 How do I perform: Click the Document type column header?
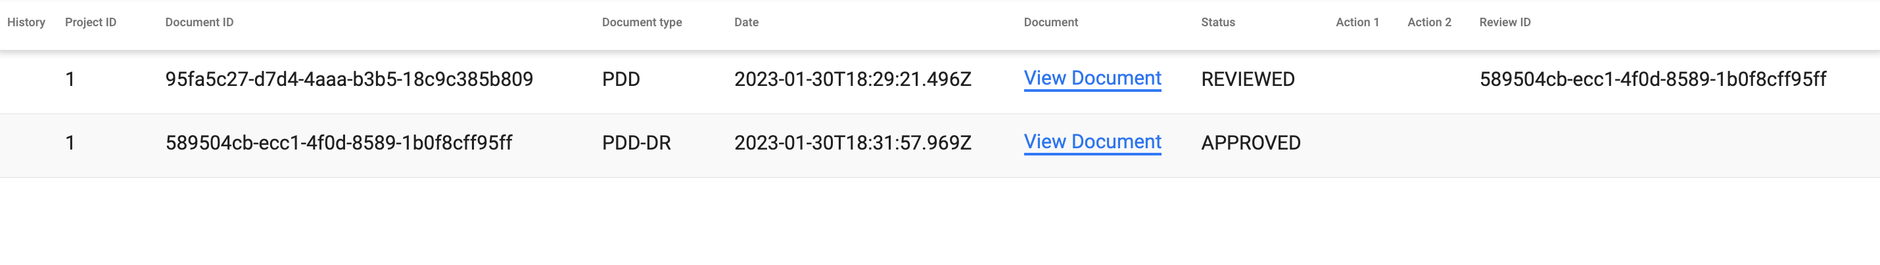tap(642, 22)
